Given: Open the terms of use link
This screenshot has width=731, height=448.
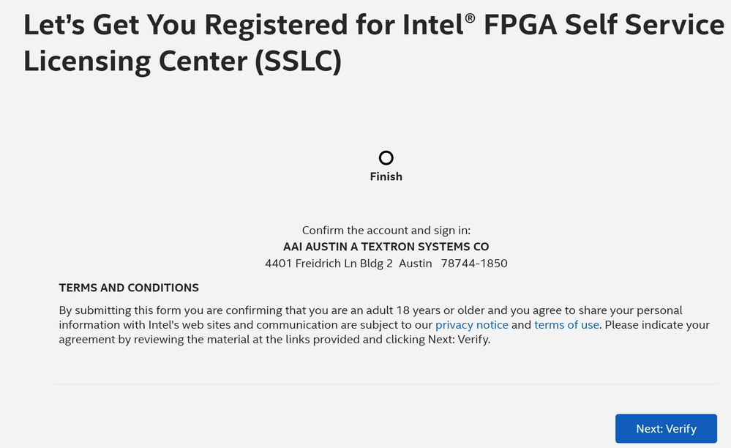Looking at the screenshot, I should [x=566, y=325].
